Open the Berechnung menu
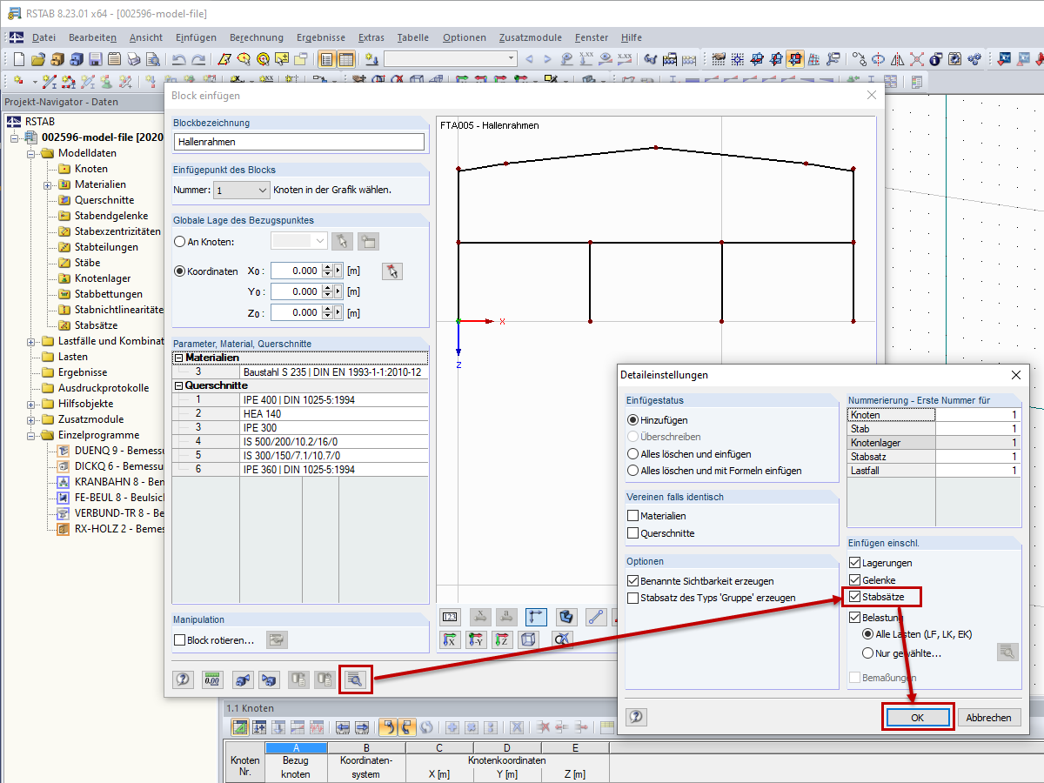The width and height of the screenshot is (1044, 783). [x=257, y=37]
